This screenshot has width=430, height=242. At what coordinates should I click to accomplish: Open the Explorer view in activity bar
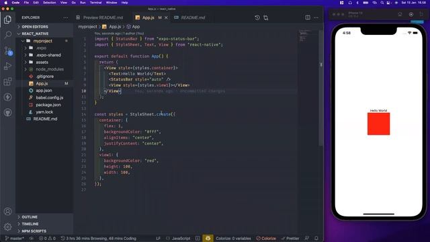(x=7, y=19)
